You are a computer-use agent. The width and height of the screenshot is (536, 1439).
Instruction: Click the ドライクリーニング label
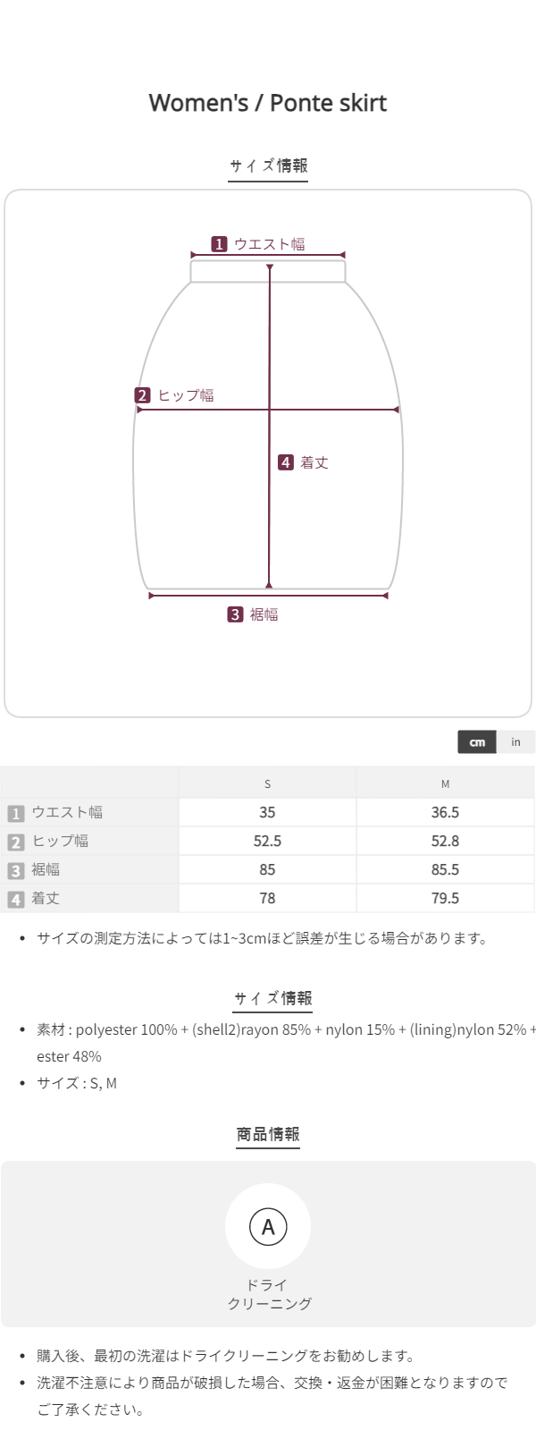coord(268,1294)
